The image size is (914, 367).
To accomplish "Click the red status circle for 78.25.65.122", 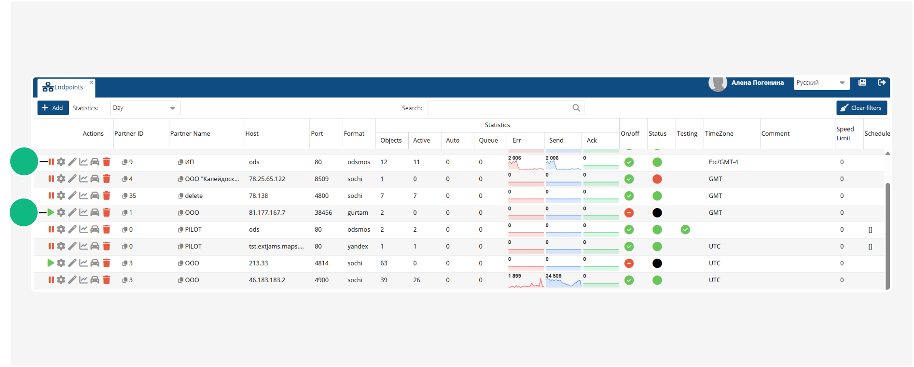I will click(x=657, y=179).
